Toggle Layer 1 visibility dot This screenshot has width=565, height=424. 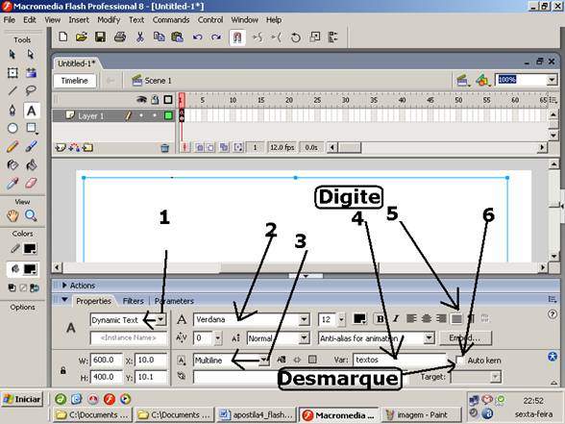tap(141, 115)
